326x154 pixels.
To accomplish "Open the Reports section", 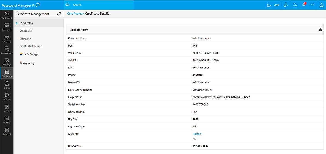I will 7,120.
